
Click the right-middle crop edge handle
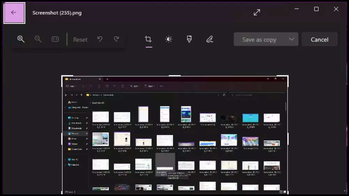[x=288, y=138]
